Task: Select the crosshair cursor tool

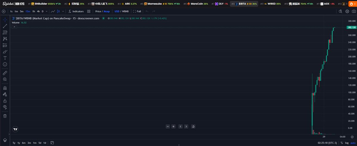Action: pyautogui.click(x=5, y=20)
